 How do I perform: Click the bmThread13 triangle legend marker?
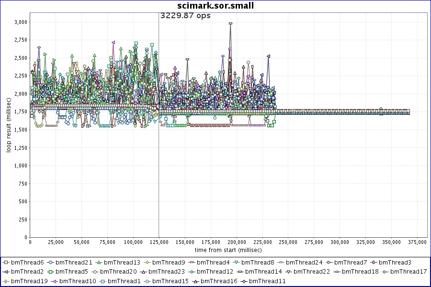[98, 263]
